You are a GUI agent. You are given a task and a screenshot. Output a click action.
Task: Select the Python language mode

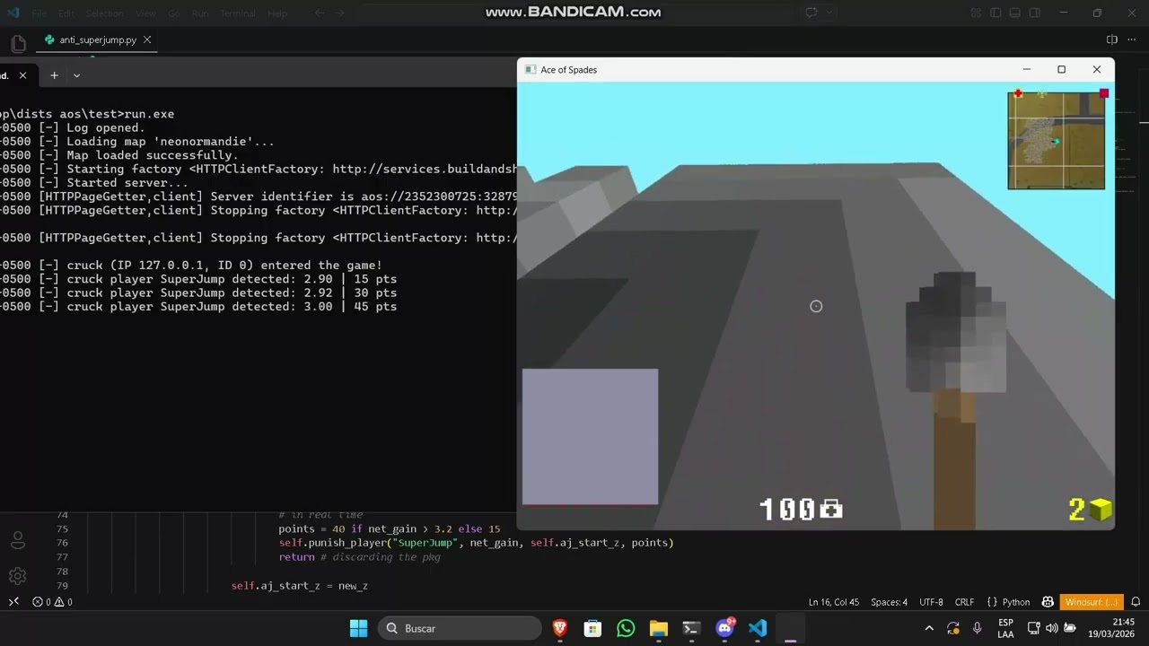coord(1015,602)
